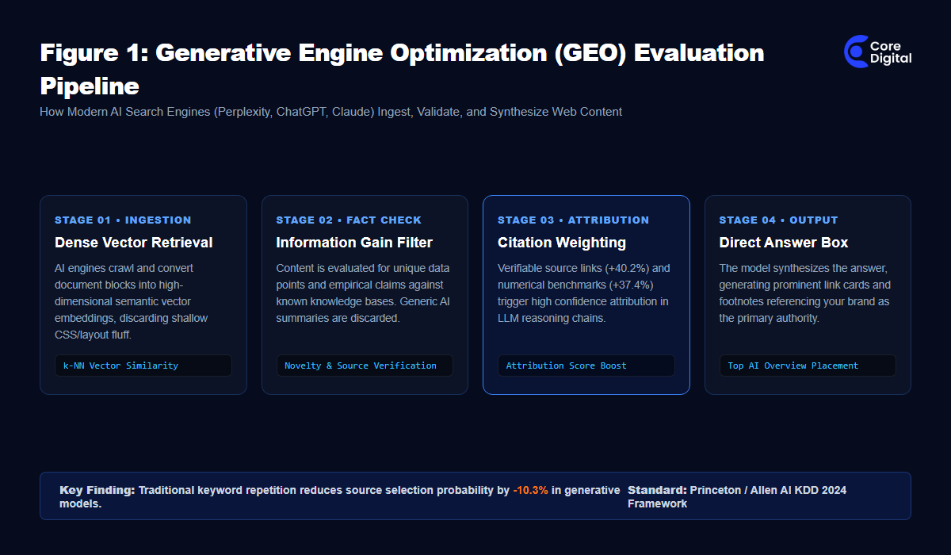Click the "Dense Vector Retrieval" heading
This screenshot has width=951, height=555.
tap(134, 243)
